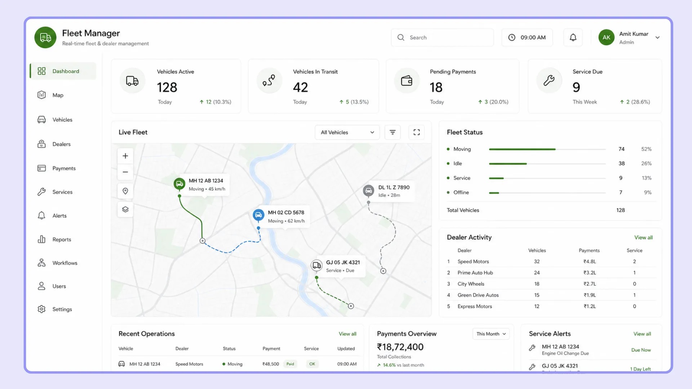Click the Fleet Manager truck logo
Viewport: 692px width, 389px height.
click(45, 37)
